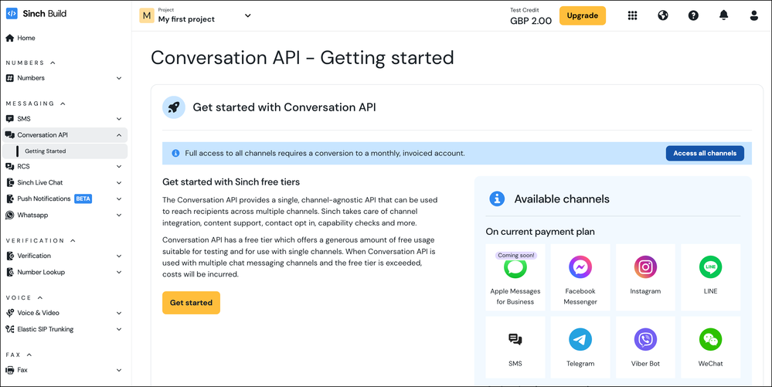Viewport: 772px width, 387px height.
Task: Click the BETA badge on Push Notifications
Action: pyautogui.click(x=83, y=199)
